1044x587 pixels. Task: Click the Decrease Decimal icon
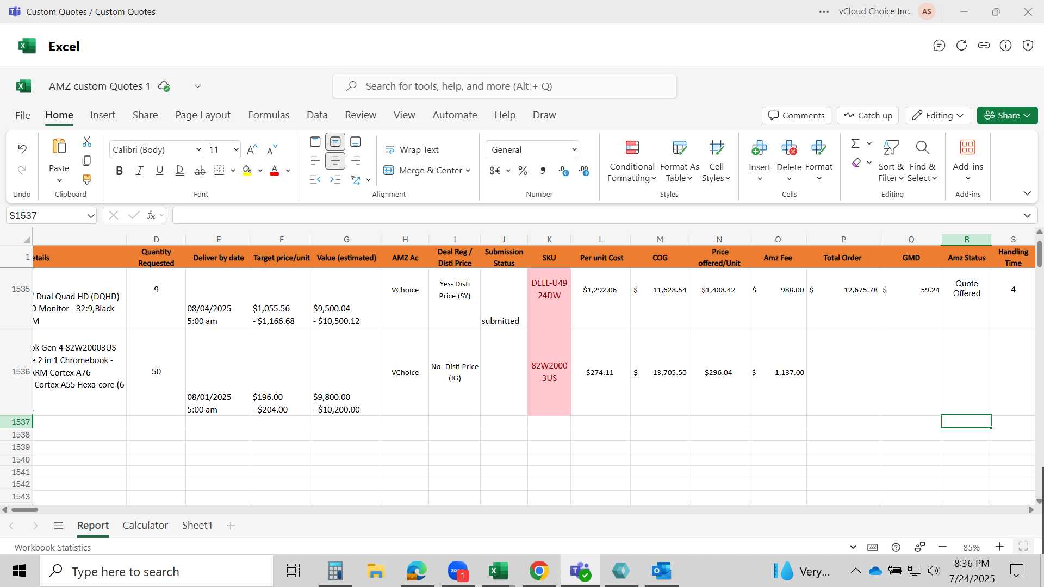(x=585, y=171)
